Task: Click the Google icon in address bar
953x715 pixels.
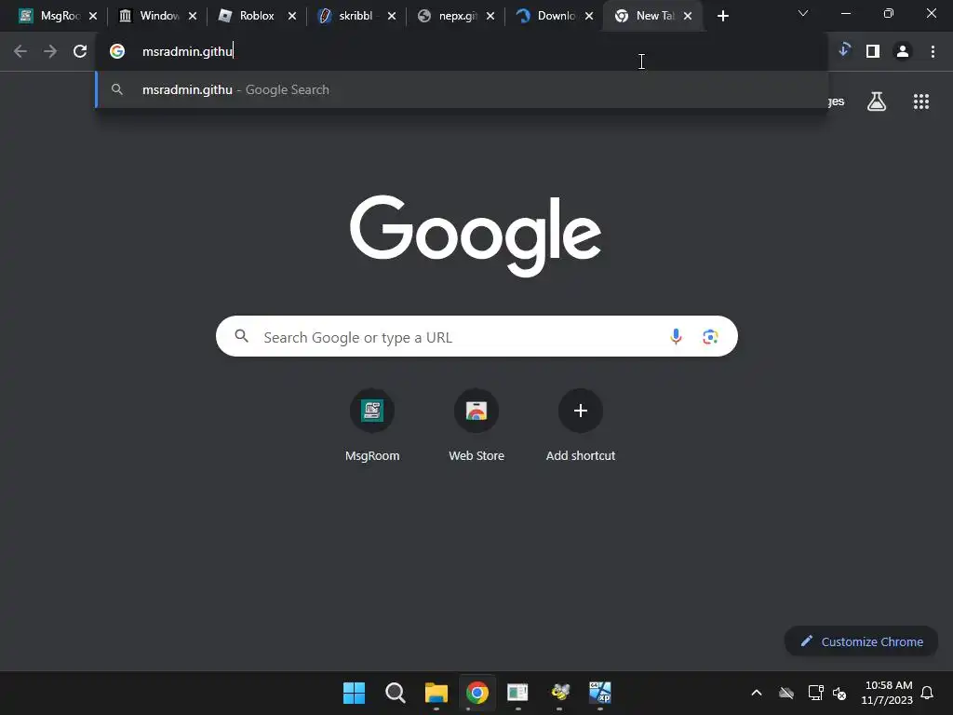Action: [117, 52]
